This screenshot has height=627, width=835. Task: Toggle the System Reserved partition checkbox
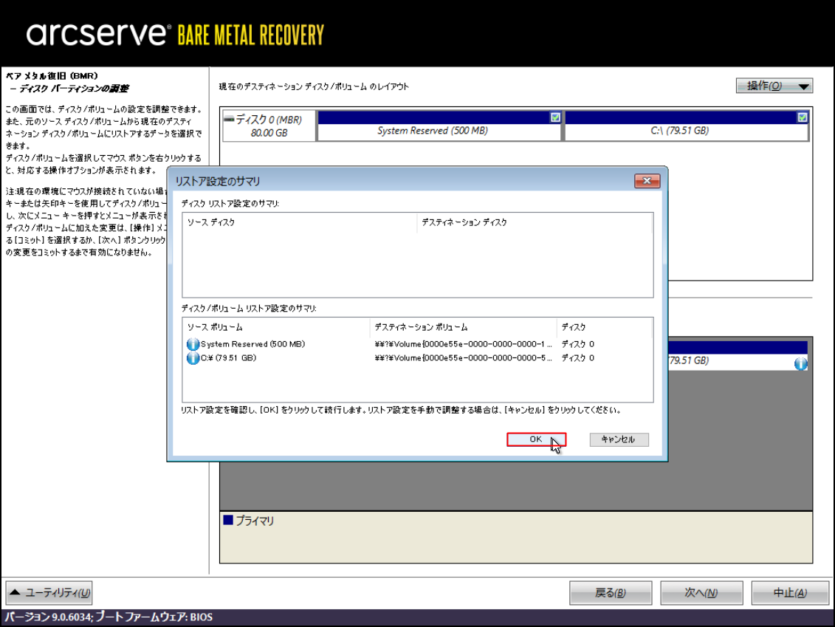(555, 117)
